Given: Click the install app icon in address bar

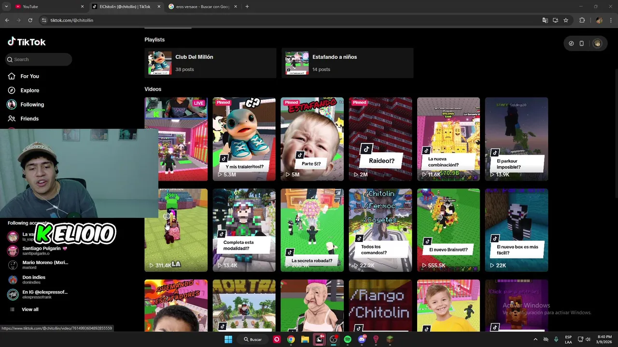Looking at the screenshot, I should tap(555, 20).
